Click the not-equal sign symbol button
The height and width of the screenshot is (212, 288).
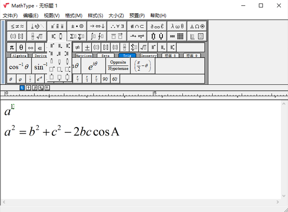pyautogui.click(x=77, y=48)
